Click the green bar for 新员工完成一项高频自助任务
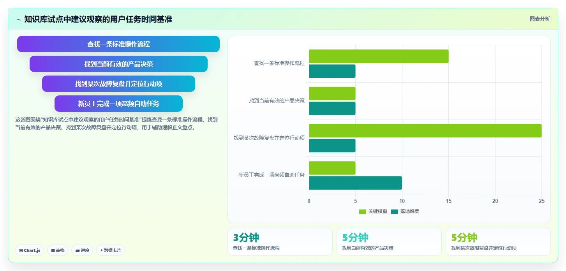The height and width of the screenshot is (271, 566). coord(332,168)
